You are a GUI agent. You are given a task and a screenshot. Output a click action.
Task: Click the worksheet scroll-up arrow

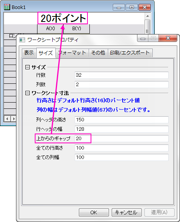pos(148,16)
